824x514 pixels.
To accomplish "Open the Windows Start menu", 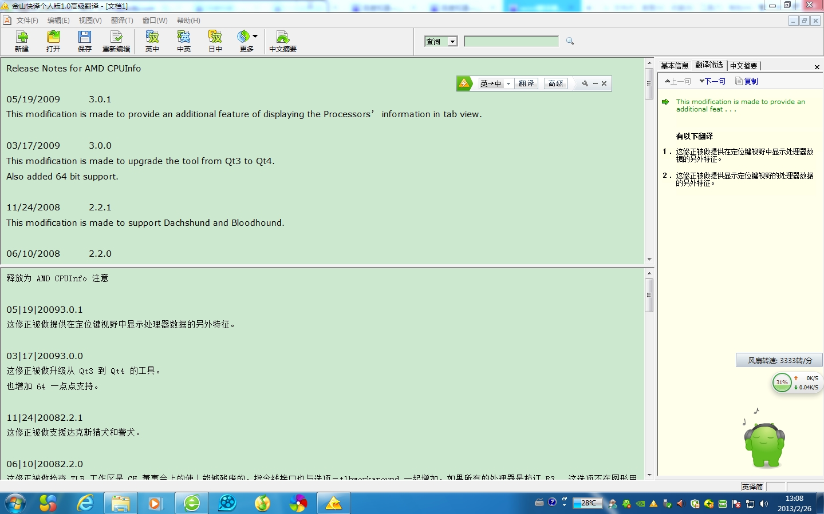I will click(14, 504).
